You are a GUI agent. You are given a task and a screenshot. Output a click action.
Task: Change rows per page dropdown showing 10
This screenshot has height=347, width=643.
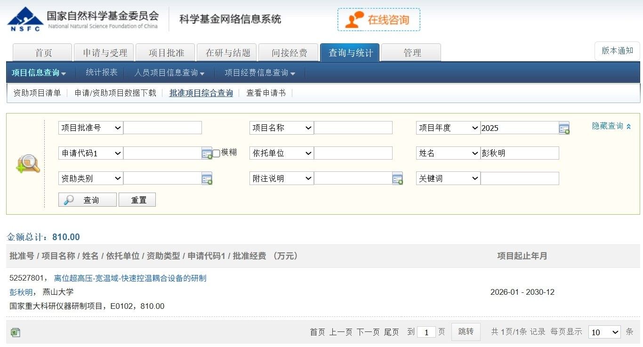[604, 332]
